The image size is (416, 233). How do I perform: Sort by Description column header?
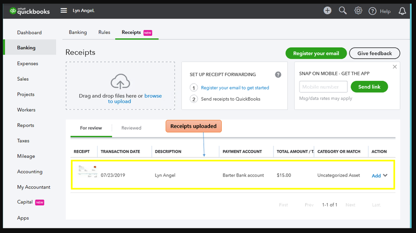pos(168,151)
